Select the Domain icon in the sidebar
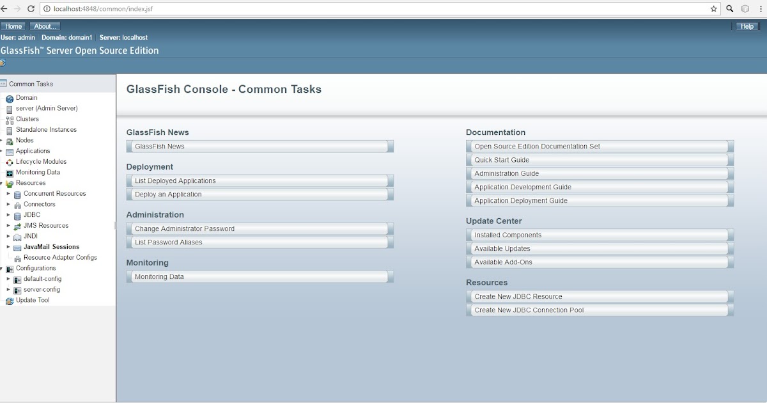The height and width of the screenshot is (403, 767). coord(10,97)
